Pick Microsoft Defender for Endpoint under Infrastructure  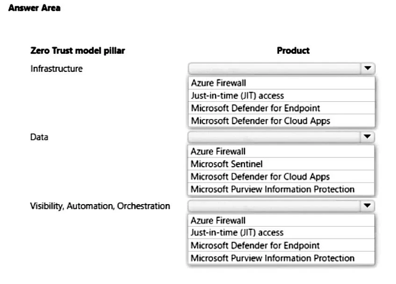click(x=281, y=108)
